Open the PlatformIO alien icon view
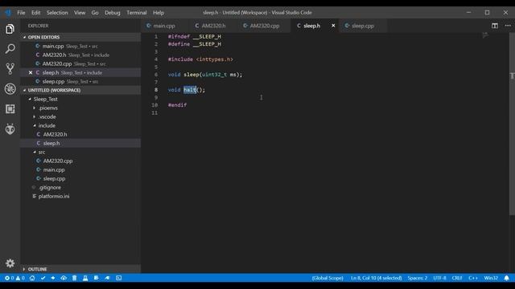 coord(10,129)
